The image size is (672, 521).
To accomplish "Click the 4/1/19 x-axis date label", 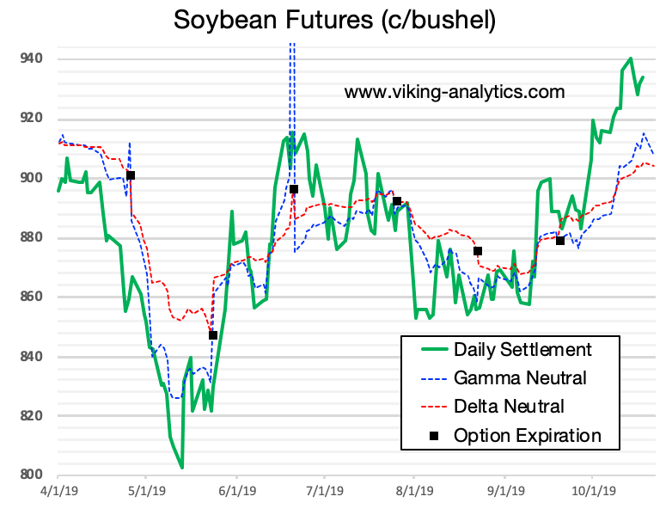I will point(58,493).
